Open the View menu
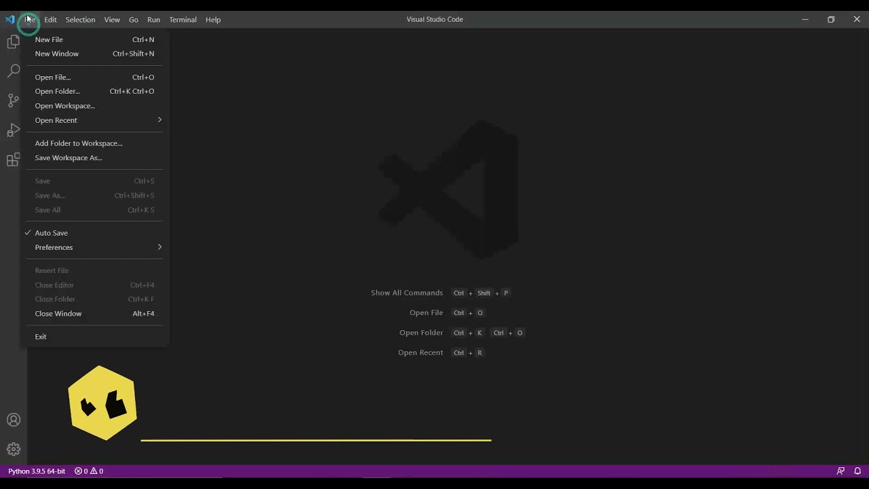The height and width of the screenshot is (489, 869). pyautogui.click(x=112, y=20)
